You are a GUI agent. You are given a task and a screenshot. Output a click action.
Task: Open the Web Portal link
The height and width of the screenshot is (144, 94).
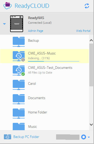click(83, 31)
